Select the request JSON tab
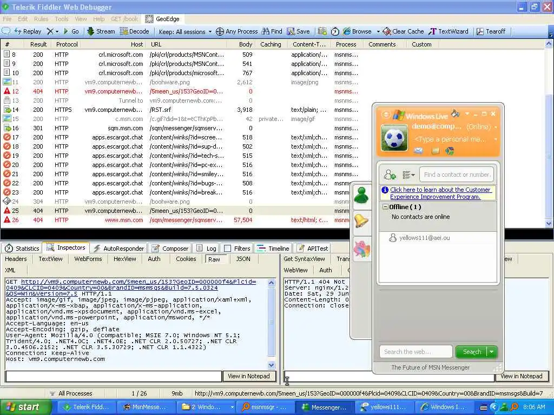Viewport: 554px width, 415px height. [243, 259]
